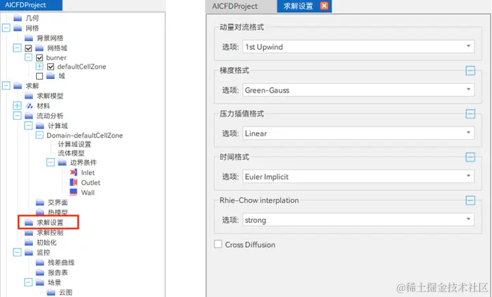Click the 求解设置 folder icon
This screenshot has width=492, height=297.
click(x=29, y=222)
